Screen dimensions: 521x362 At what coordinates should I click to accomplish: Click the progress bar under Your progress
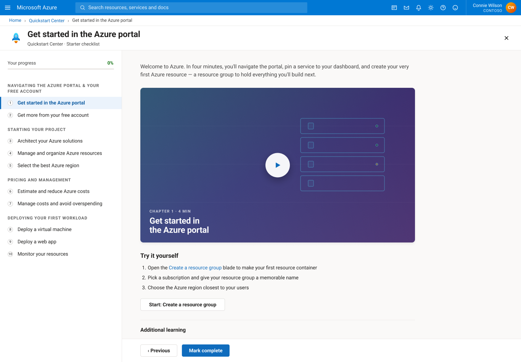click(x=61, y=69)
